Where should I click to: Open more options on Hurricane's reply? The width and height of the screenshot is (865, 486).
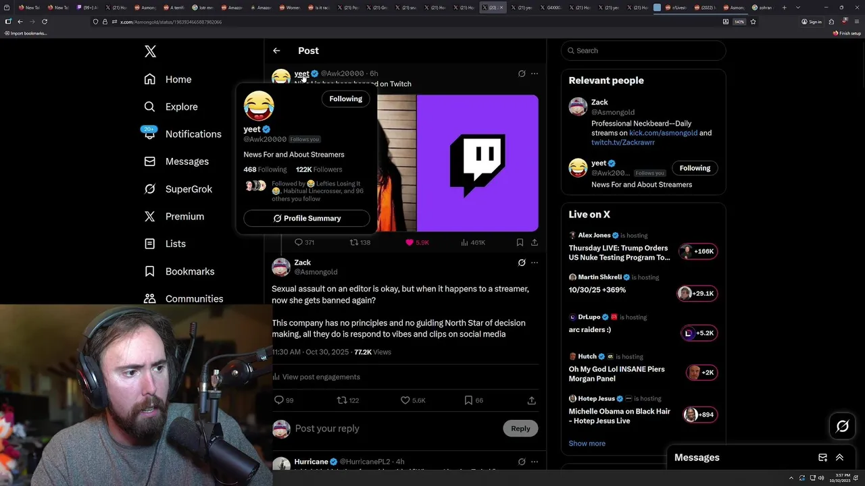pyautogui.click(x=535, y=462)
